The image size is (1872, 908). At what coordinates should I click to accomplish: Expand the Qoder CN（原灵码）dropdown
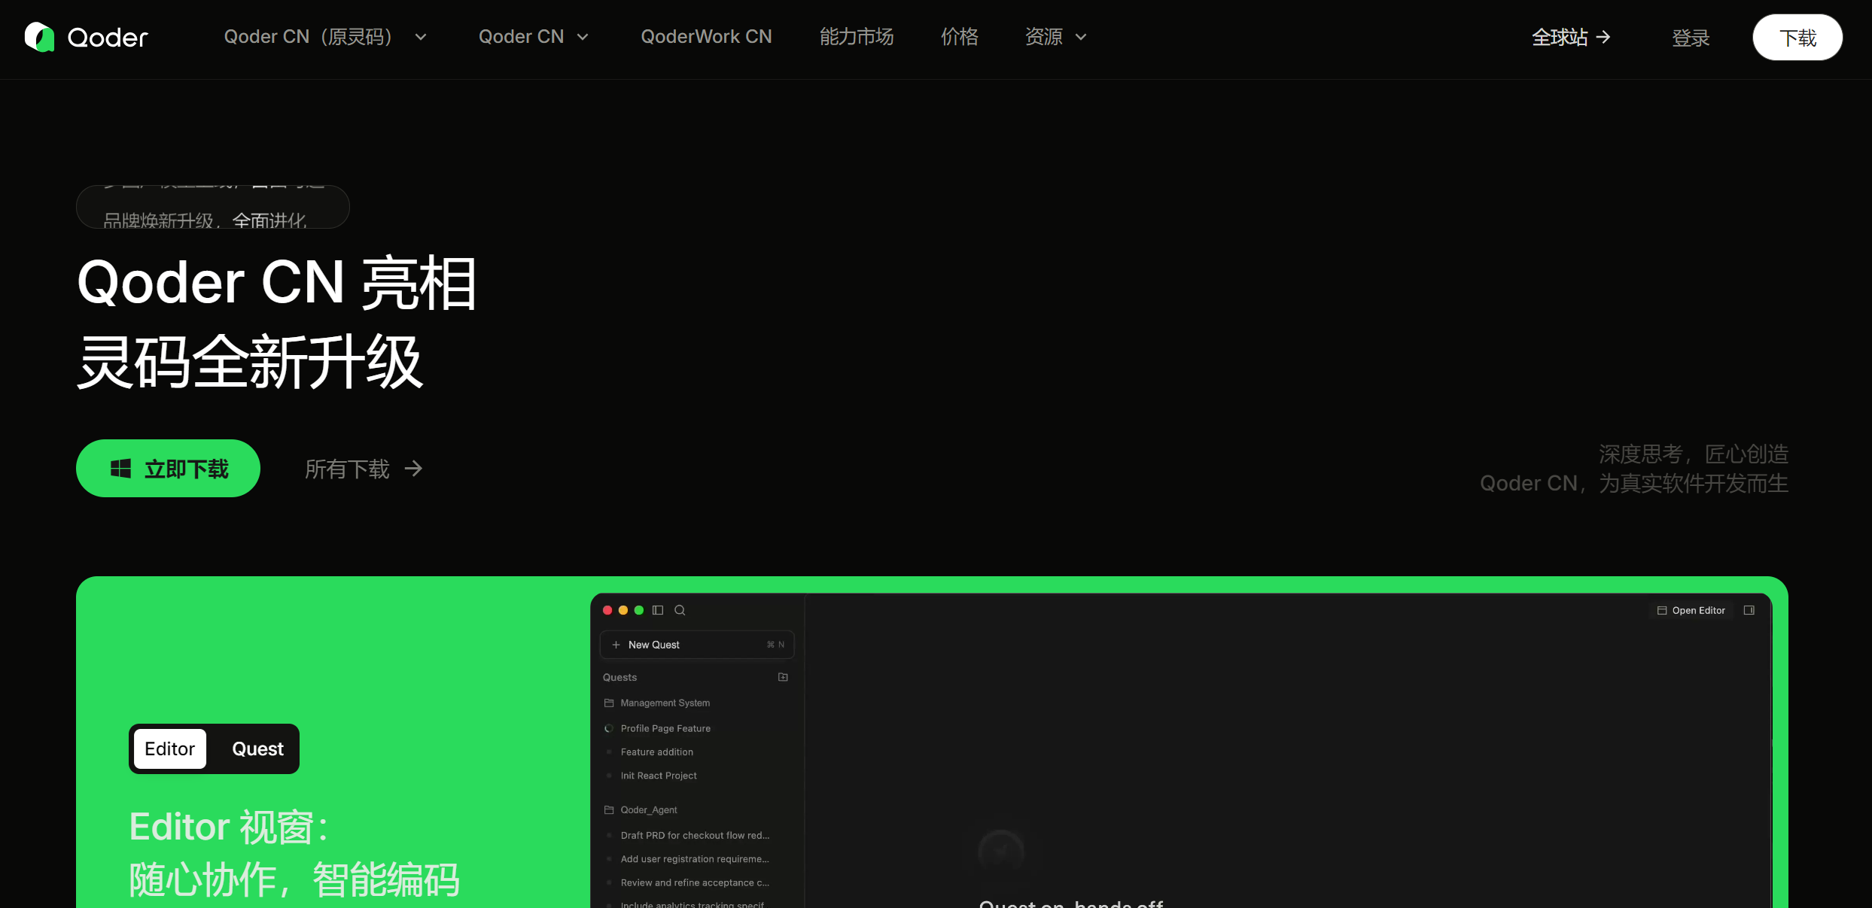point(325,37)
